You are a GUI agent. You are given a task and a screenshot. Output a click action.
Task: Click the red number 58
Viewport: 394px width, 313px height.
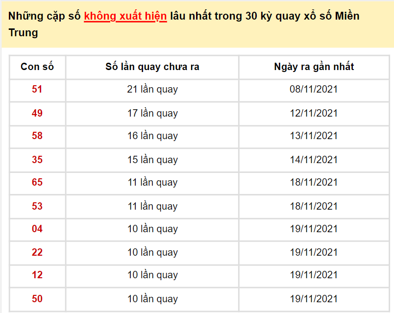pyautogui.click(x=37, y=136)
